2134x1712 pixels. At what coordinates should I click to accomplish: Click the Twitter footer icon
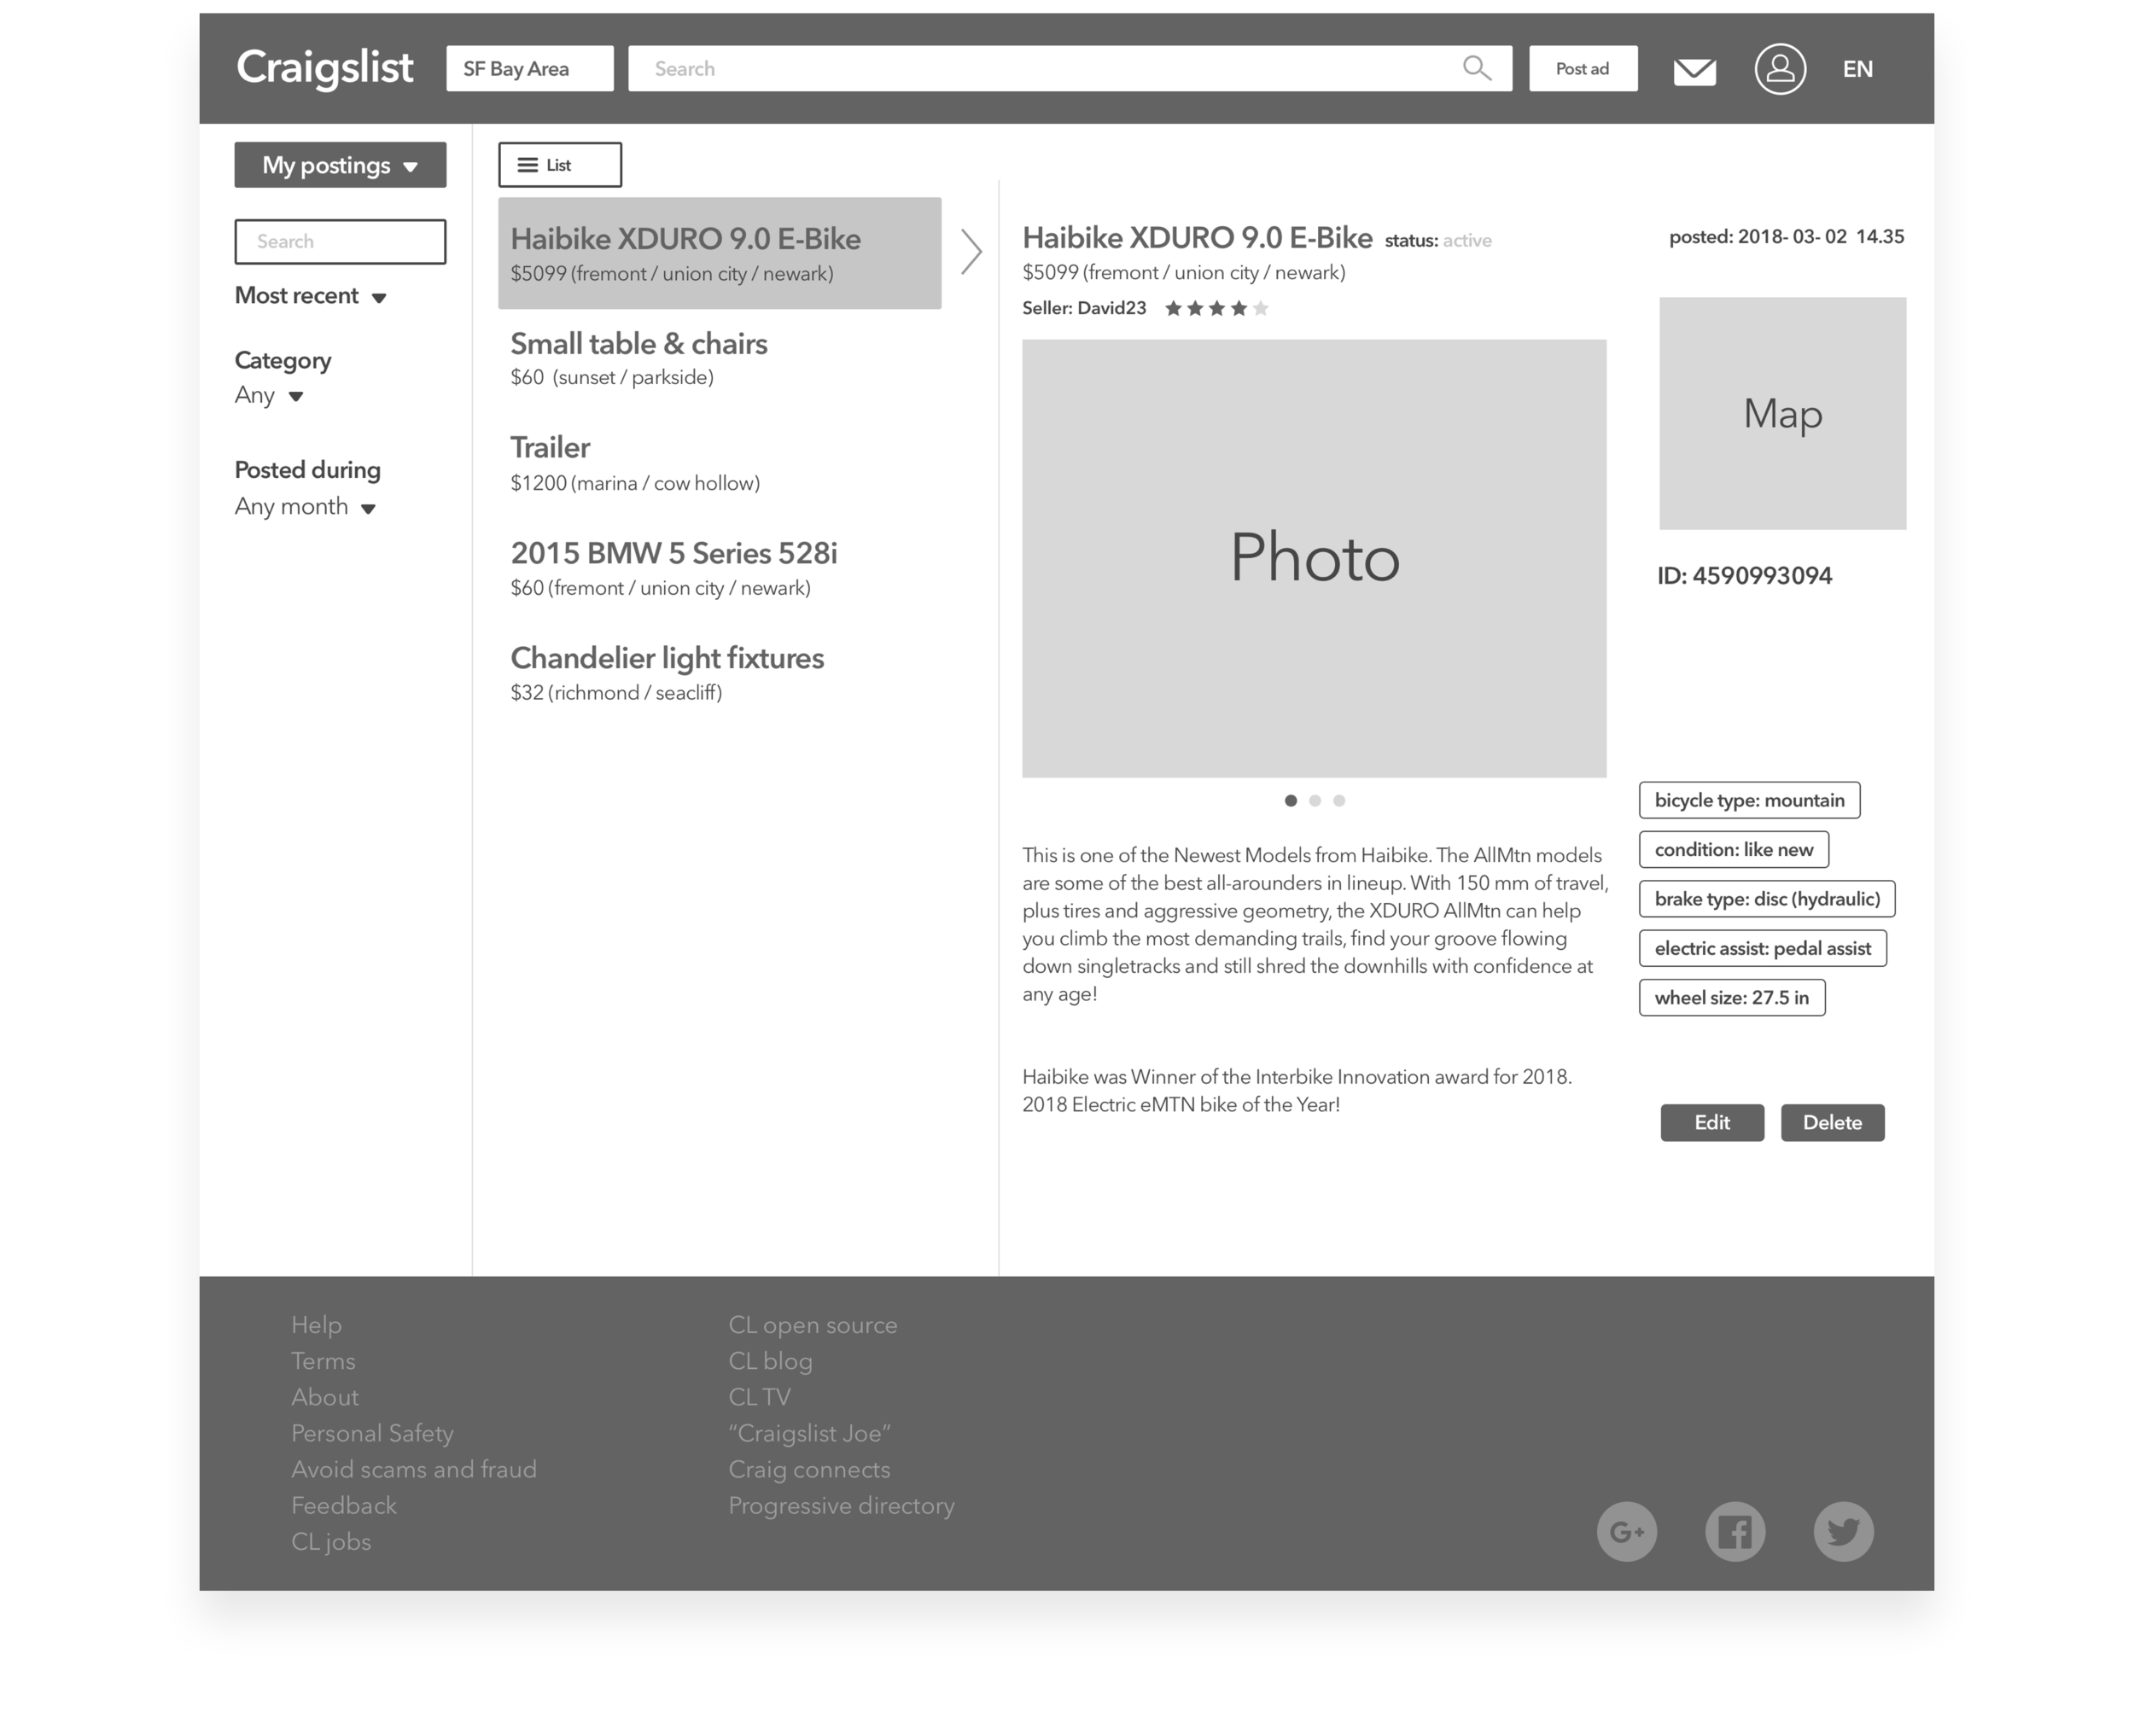point(1843,1532)
